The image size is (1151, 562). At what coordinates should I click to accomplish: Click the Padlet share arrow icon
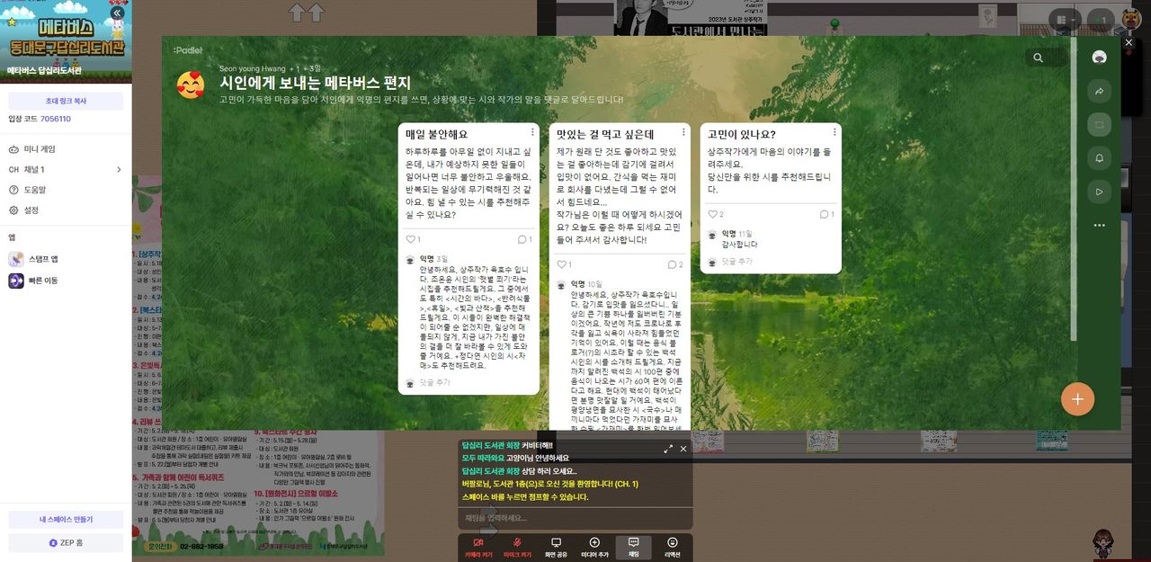pos(1098,91)
